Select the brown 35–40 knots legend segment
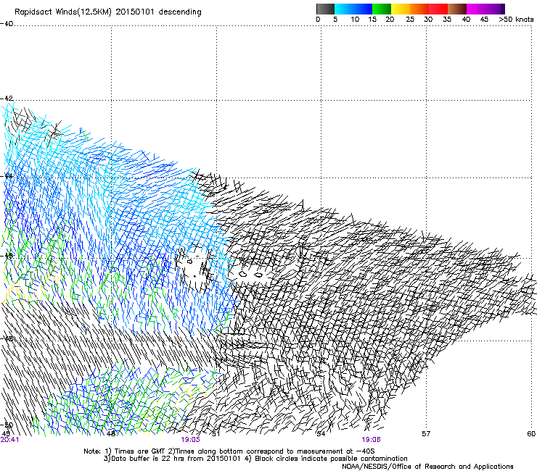This screenshot has width=537, height=471. tap(457, 9)
